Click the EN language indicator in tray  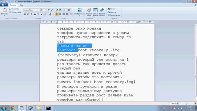pyautogui.click(x=164, y=108)
